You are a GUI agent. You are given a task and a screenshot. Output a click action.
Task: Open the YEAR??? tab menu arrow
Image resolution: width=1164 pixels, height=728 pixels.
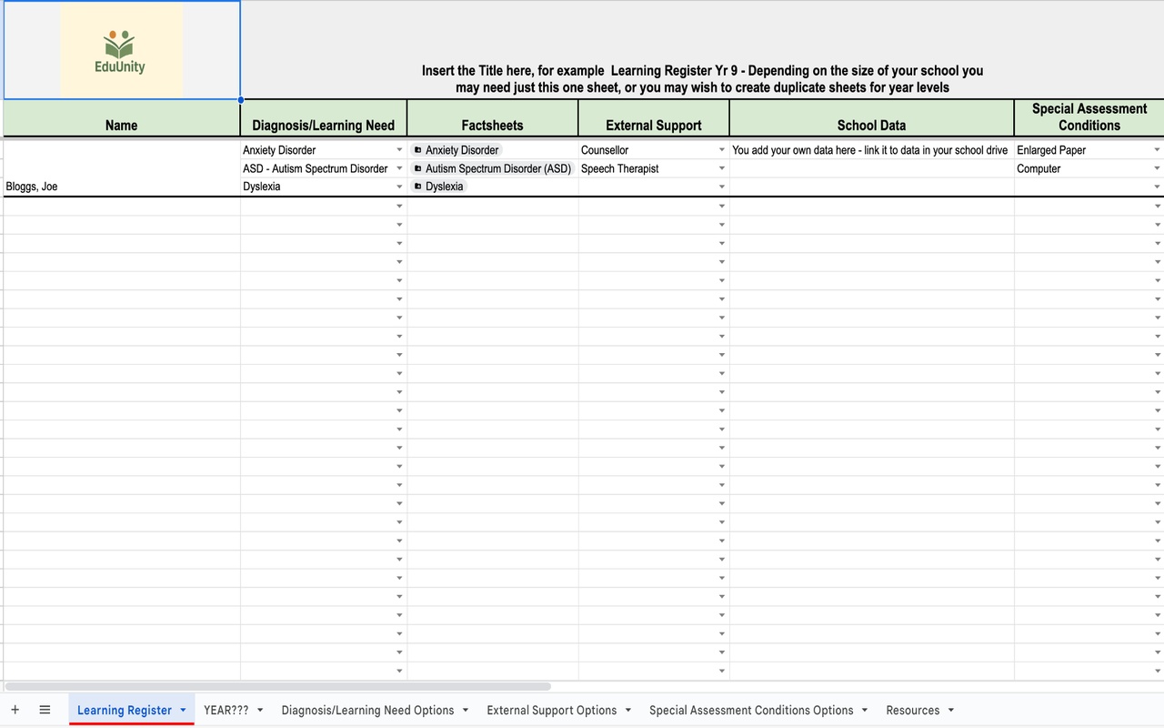point(260,710)
